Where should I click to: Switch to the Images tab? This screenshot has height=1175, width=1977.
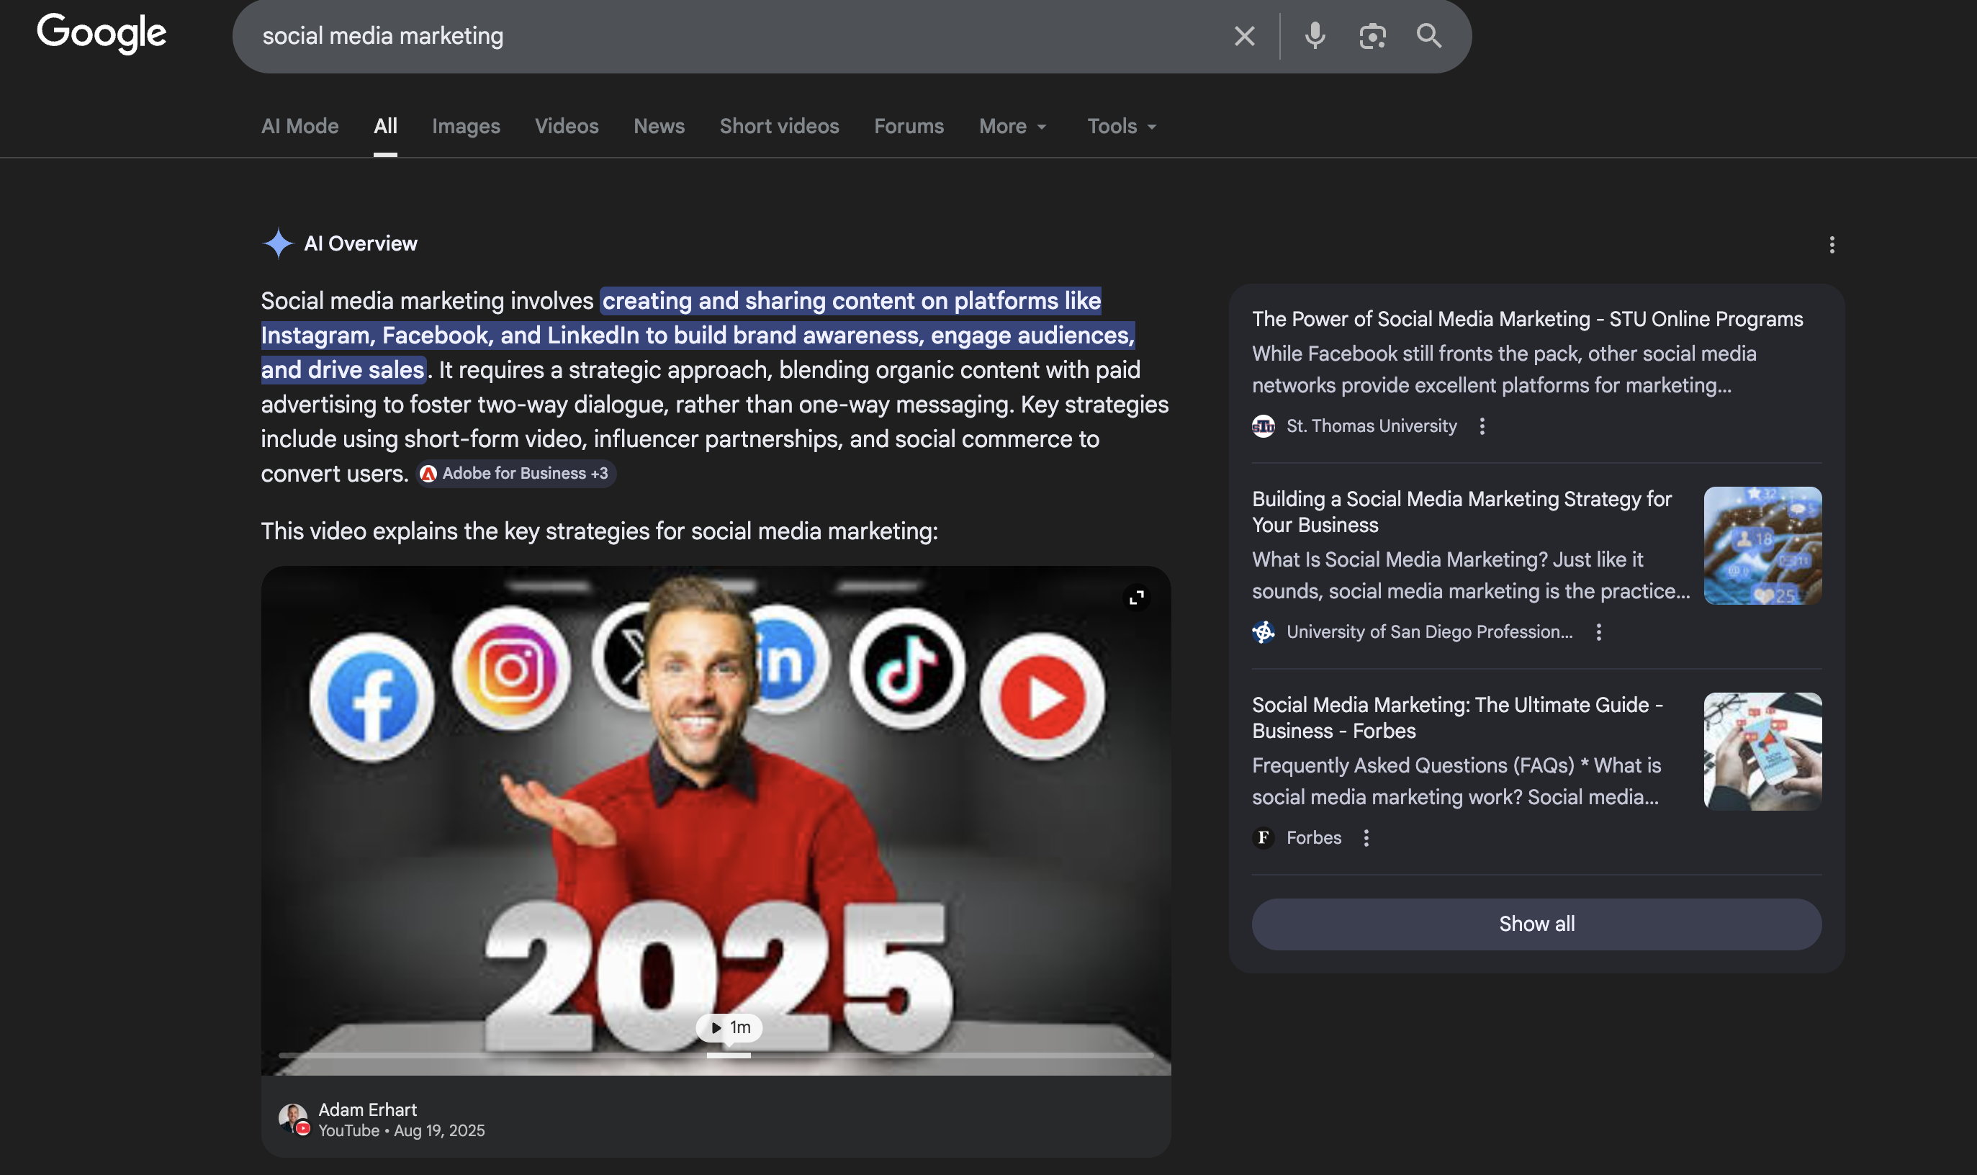pos(466,126)
